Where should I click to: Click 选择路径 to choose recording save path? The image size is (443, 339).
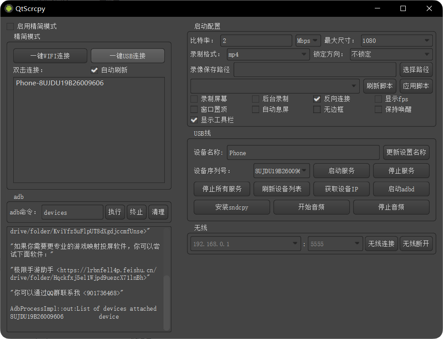416,69
